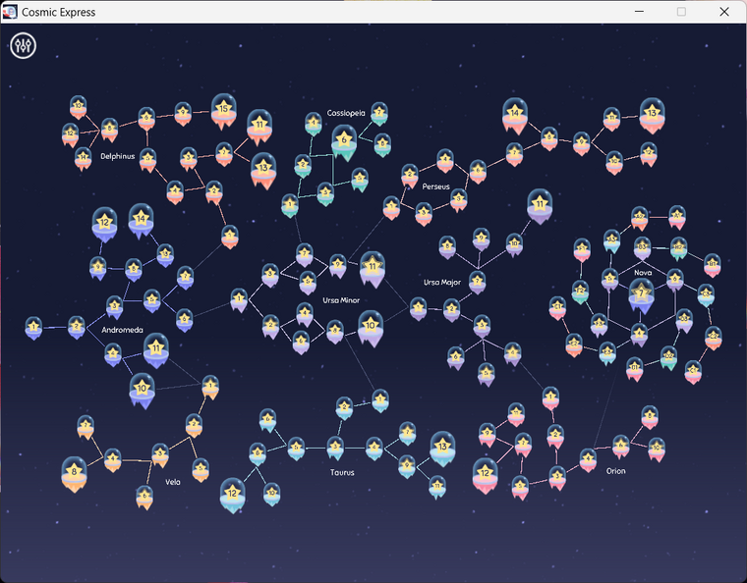747x583 pixels.
Task: Pick Andromeda level 13 node
Action: (165, 255)
